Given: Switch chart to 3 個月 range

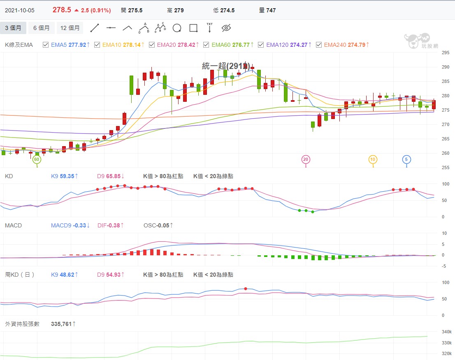Looking at the screenshot, I should [13, 28].
